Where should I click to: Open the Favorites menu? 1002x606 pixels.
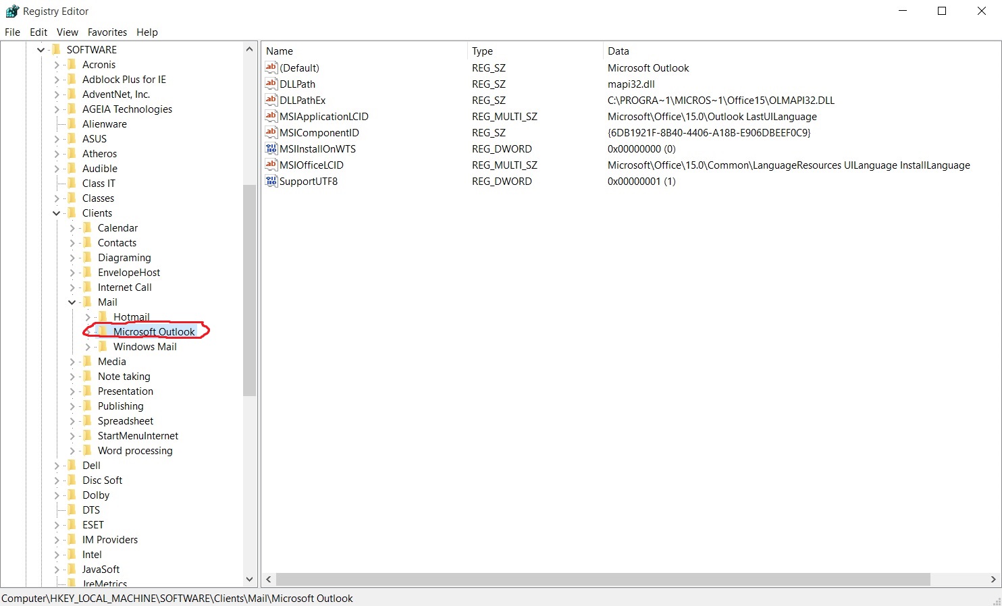pyautogui.click(x=107, y=32)
